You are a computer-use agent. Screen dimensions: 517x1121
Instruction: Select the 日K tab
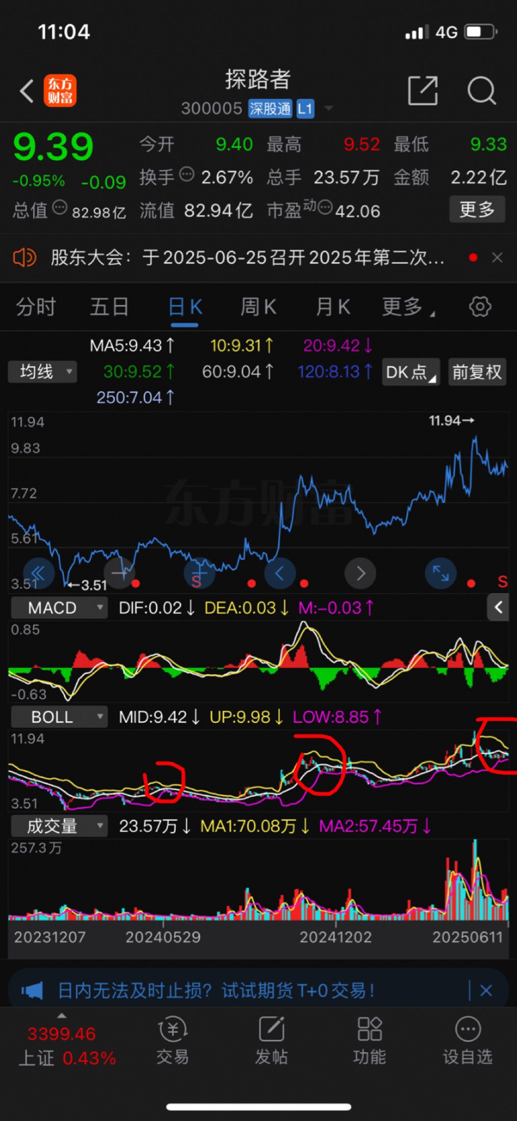click(185, 307)
